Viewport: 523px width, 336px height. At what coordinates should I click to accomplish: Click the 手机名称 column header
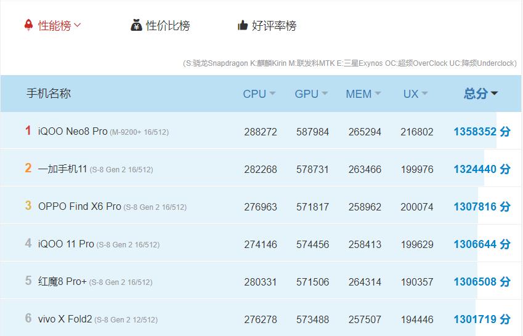click(x=49, y=94)
